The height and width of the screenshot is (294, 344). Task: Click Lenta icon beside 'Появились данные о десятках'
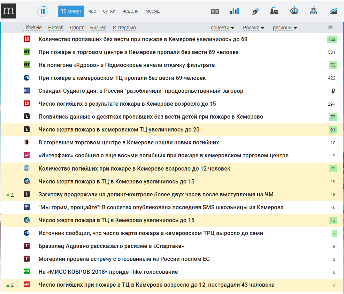pos(27,116)
